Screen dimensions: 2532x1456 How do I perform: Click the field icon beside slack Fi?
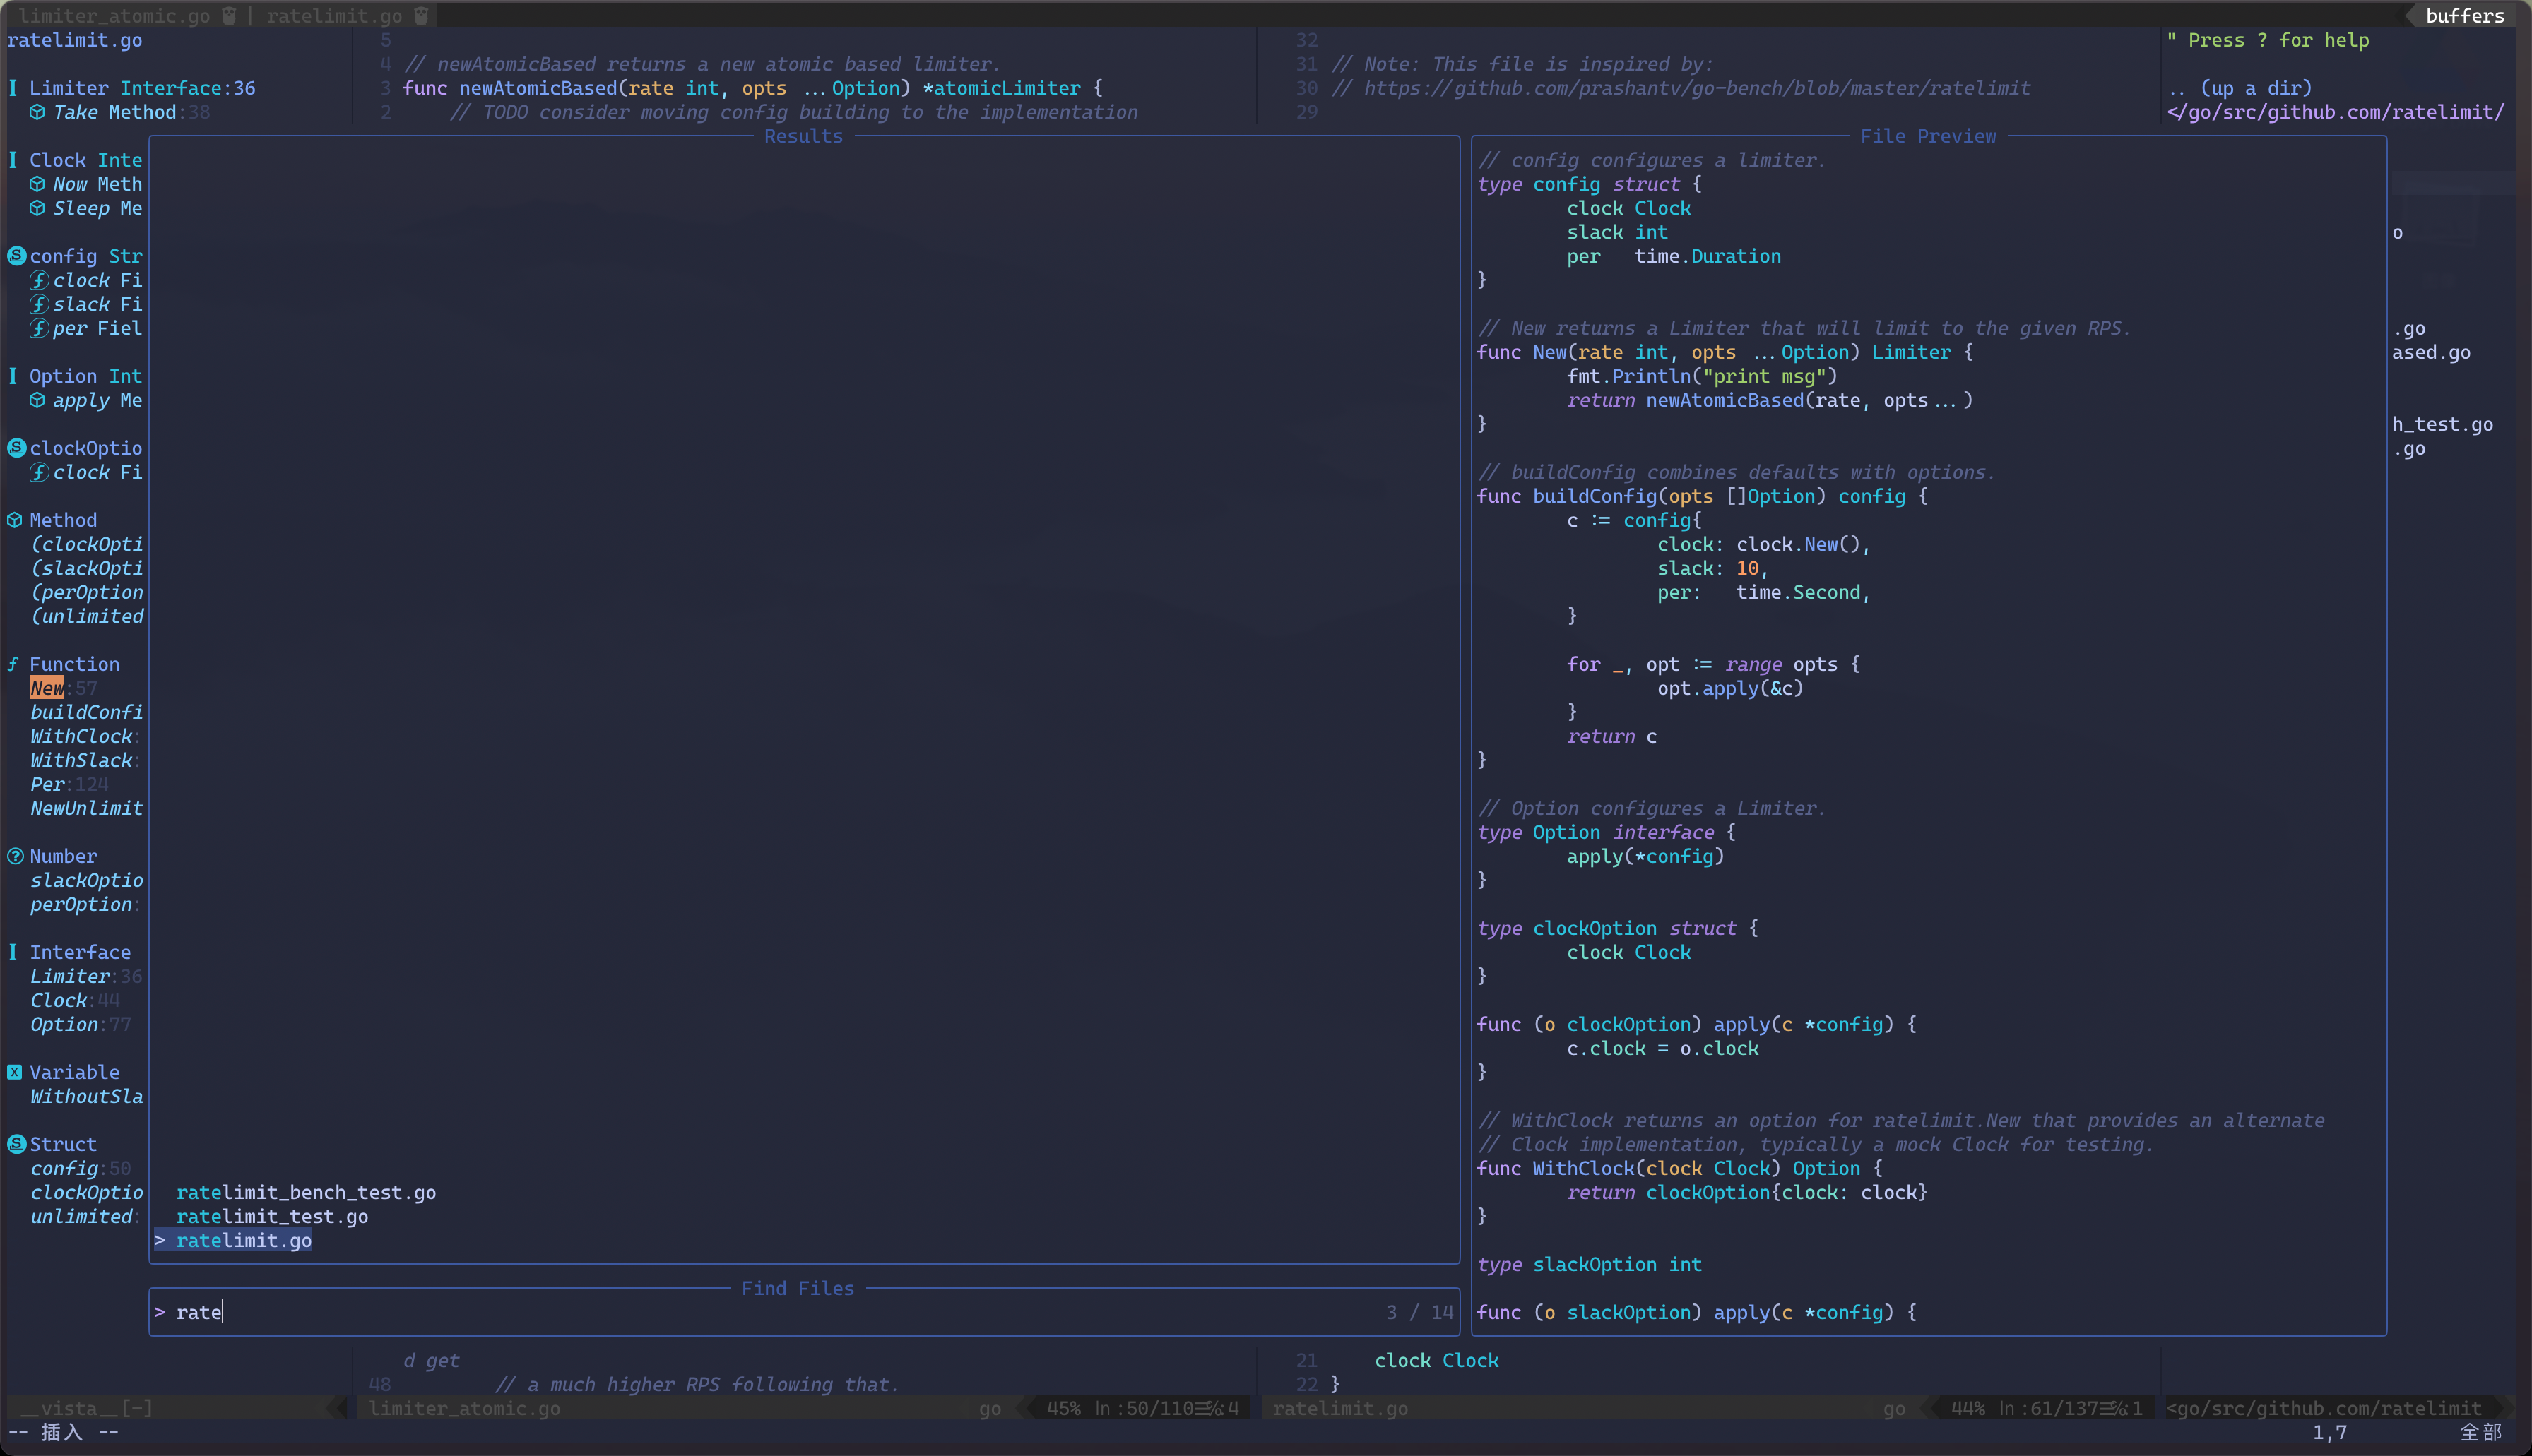click(x=39, y=304)
